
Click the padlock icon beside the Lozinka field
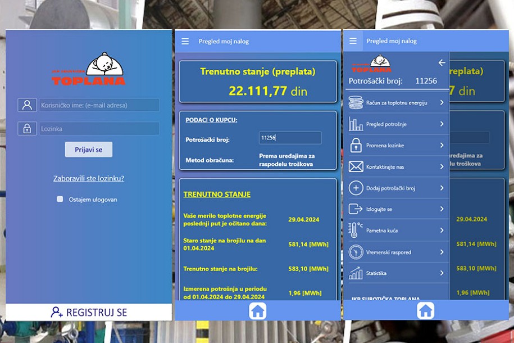[x=27, y=129]
